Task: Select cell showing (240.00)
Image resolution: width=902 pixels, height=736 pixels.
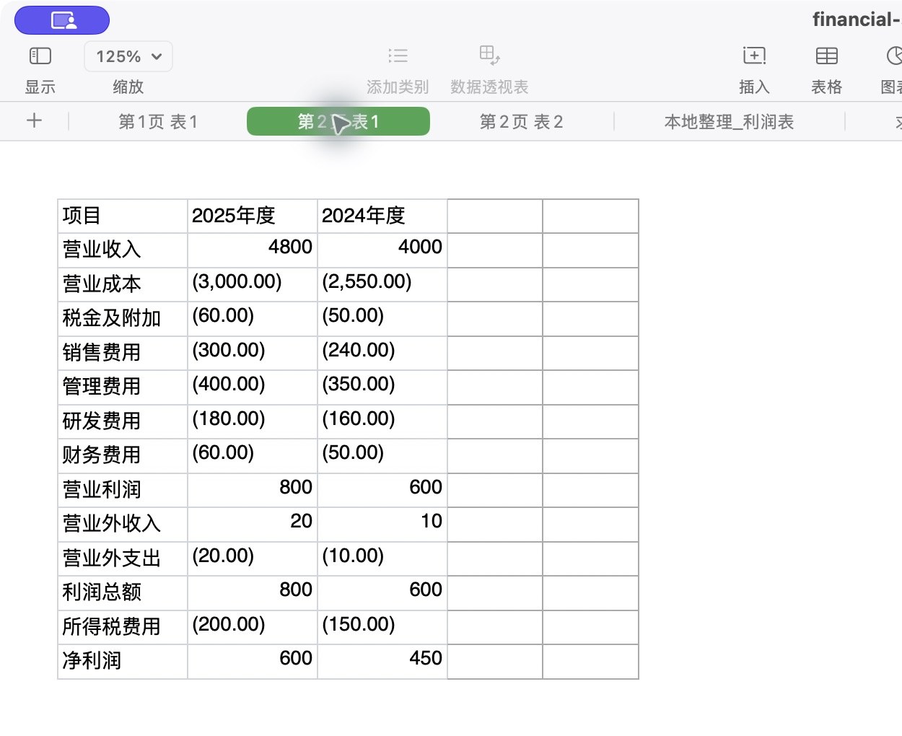Action: point(382,354)
